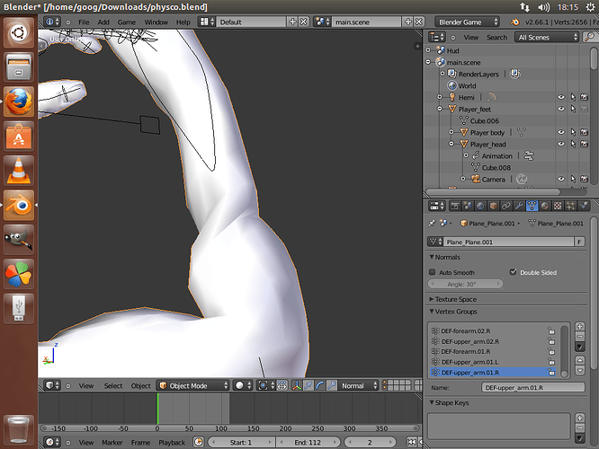Toggle visibility eye for Player_head
599x449 pixels.
pyautogui.click(x=561, y=144)
